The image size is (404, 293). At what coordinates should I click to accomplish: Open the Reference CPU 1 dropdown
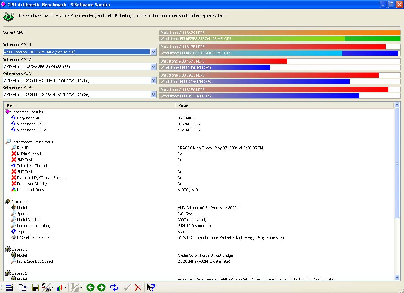[x=153, y=52]
